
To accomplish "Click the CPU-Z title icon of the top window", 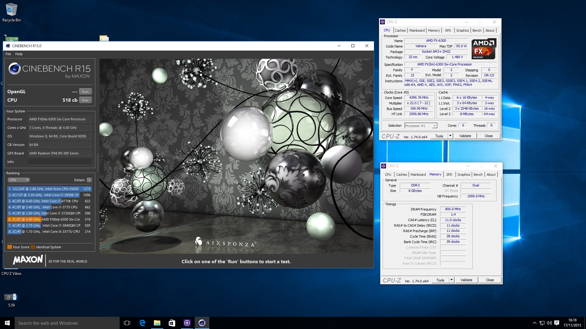I will 382,22.
